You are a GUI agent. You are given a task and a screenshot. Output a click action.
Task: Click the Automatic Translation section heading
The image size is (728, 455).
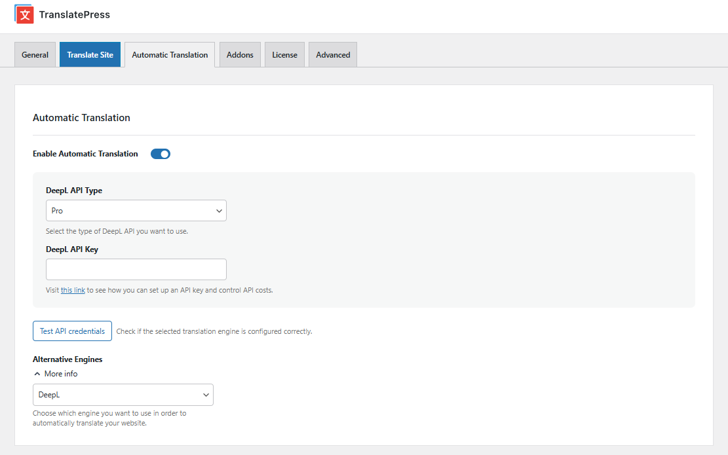[x=81, y=118]
